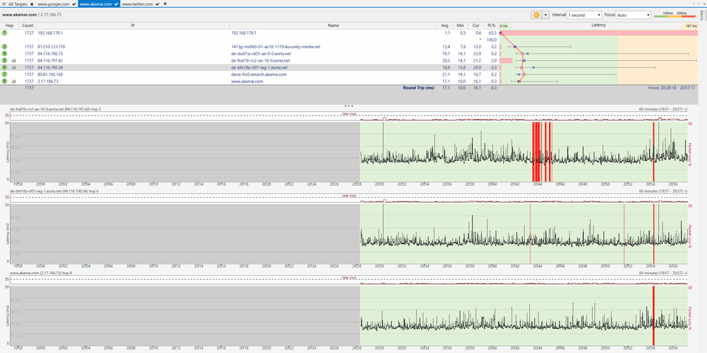Viewport: 707px width, 353px height.
Task: Sort by the PL% column header
Action: [492, 25]
